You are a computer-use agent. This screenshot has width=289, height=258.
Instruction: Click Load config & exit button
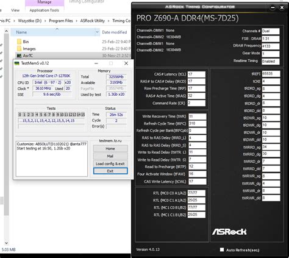(x=110, y=163)
